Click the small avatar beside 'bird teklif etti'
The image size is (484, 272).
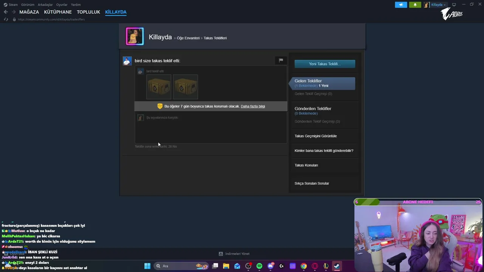pos(140,71)
